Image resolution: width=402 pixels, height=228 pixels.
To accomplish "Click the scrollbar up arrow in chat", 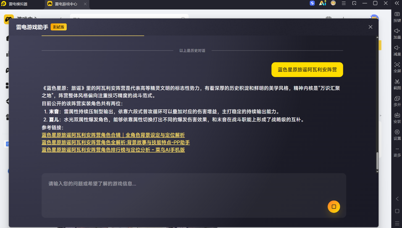I will pos(377,37).
